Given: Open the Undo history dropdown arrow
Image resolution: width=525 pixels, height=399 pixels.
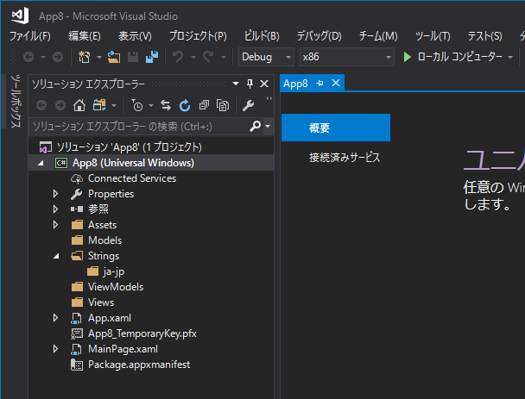Looking at the screenshot, I should pos(193,57).
